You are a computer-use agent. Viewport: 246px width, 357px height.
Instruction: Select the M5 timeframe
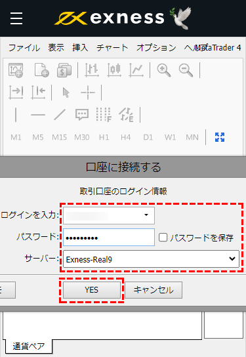tap(38, 137)
